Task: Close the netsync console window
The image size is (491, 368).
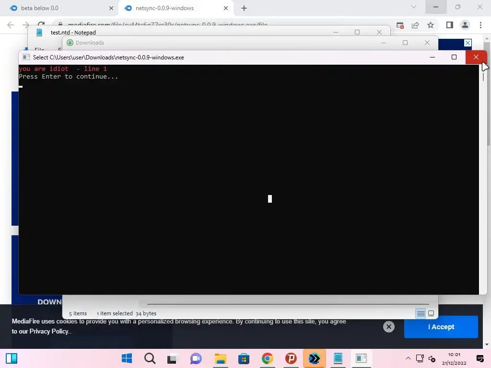Action: [476, 57]
